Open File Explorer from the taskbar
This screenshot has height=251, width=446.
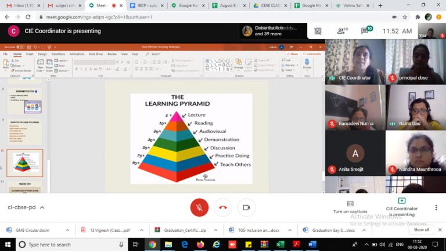click(x=168, y=245)
